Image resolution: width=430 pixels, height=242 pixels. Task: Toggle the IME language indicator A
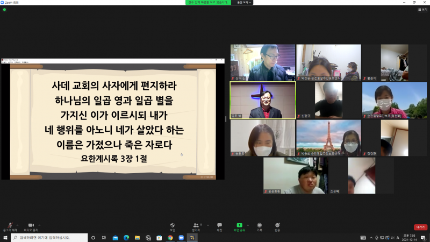[x=398, y=238]
